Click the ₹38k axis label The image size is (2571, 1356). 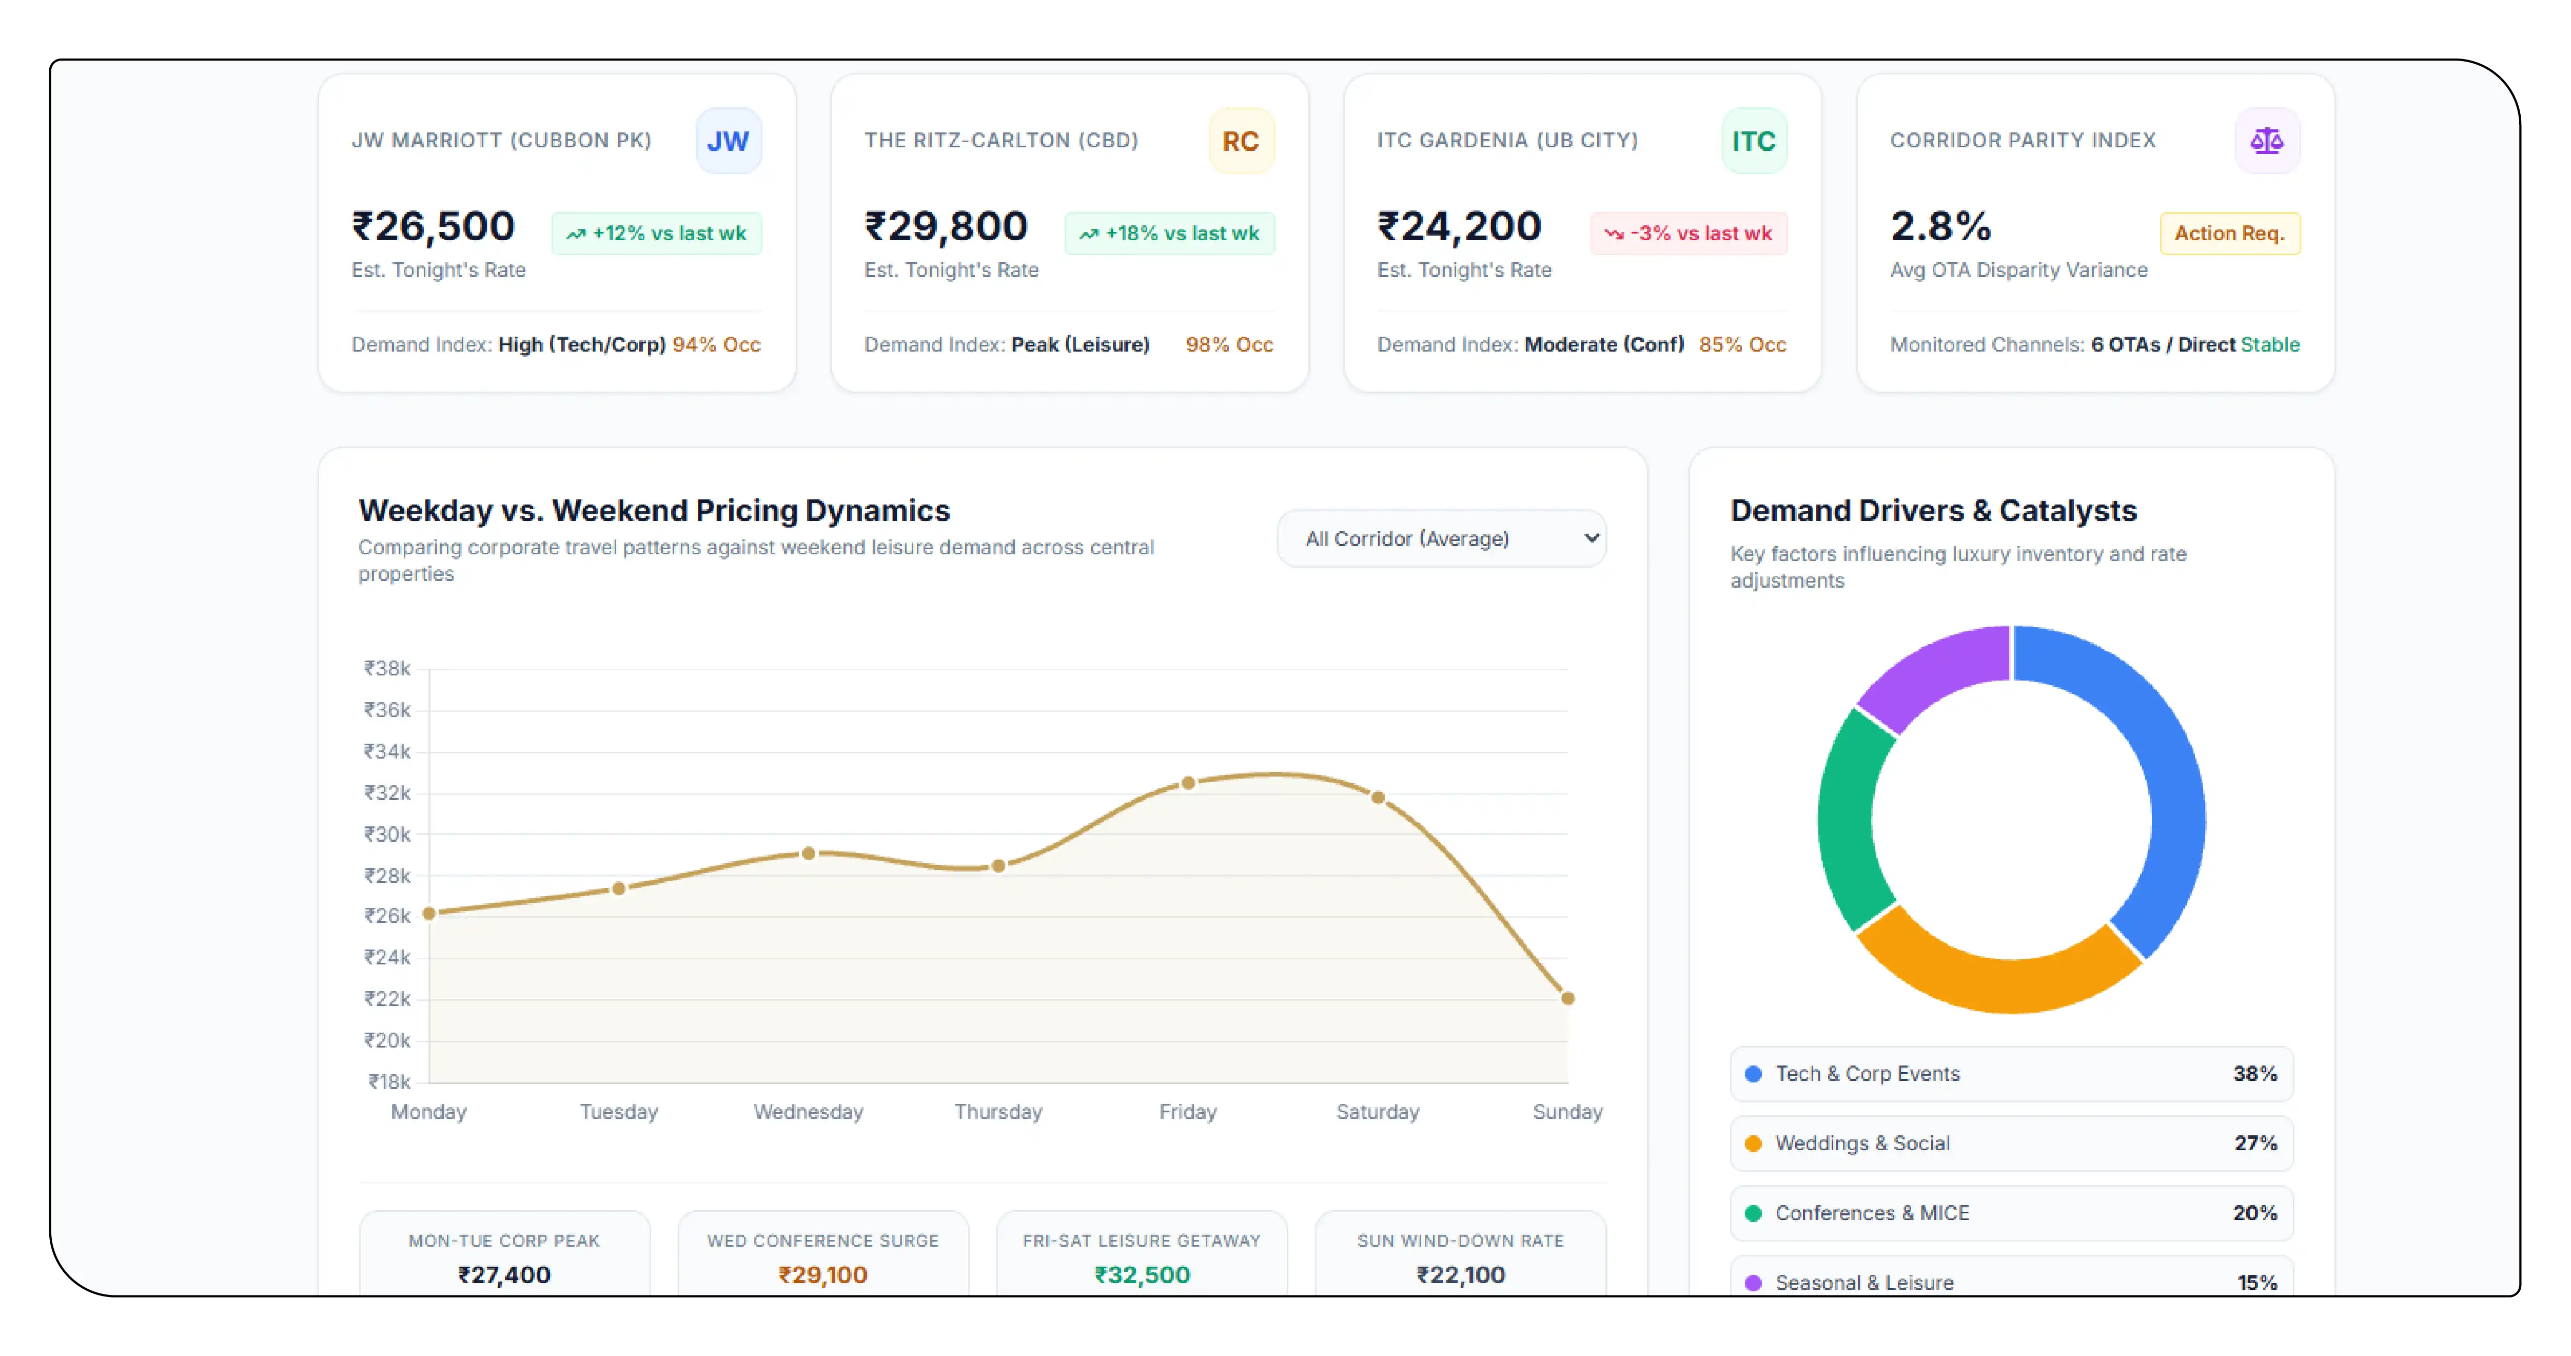tap(387, 669)
